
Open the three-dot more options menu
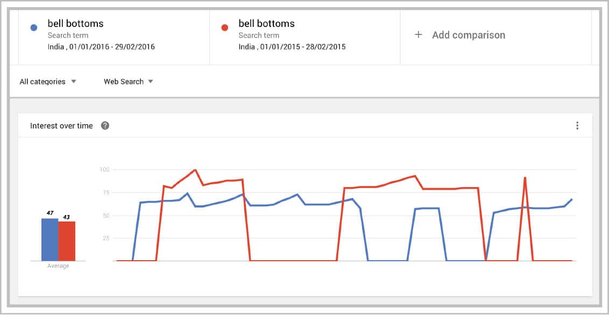tap(577, 126)
